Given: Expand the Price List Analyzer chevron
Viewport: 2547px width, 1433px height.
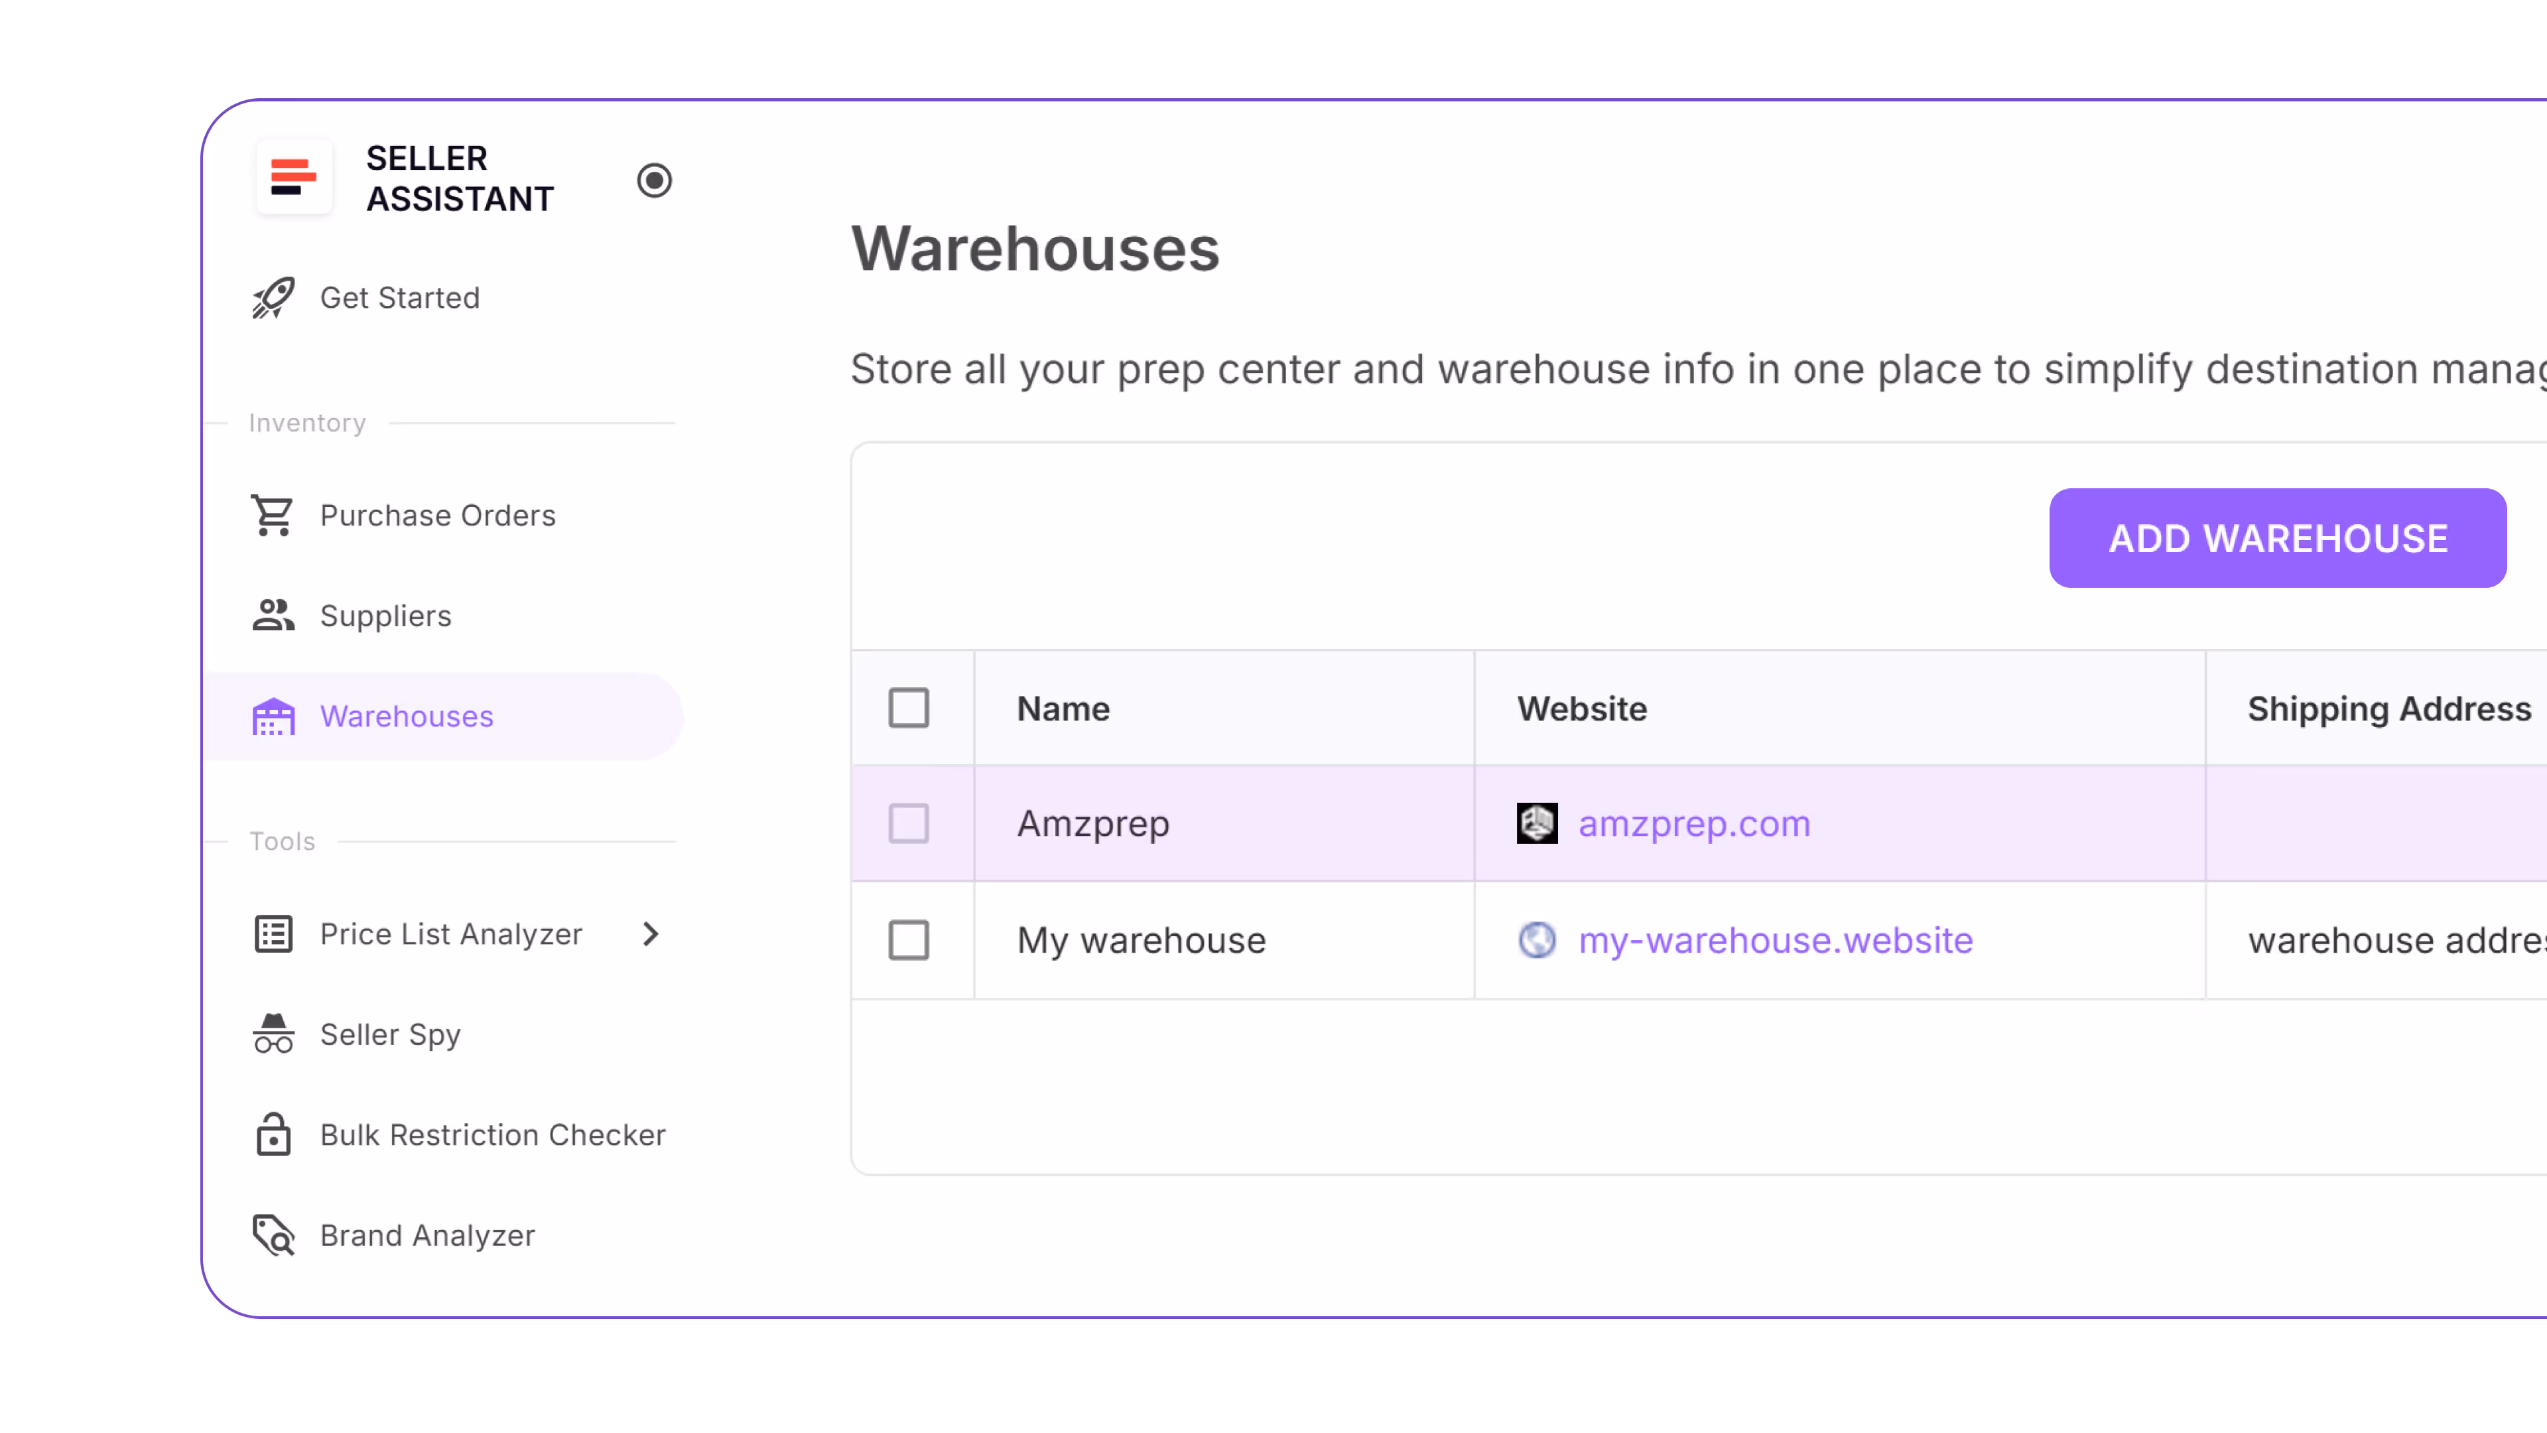Looking at the screenshot, I should pos(651,933).
